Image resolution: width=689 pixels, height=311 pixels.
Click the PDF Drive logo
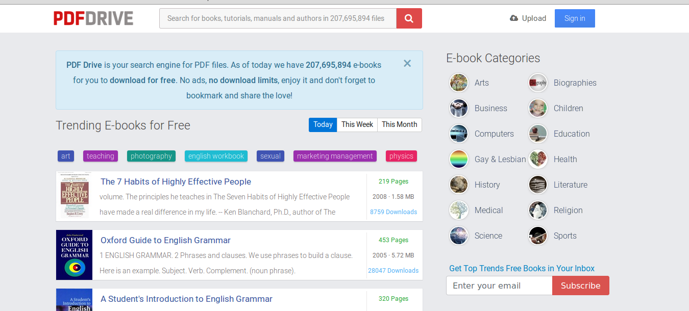tap(93, 18)
